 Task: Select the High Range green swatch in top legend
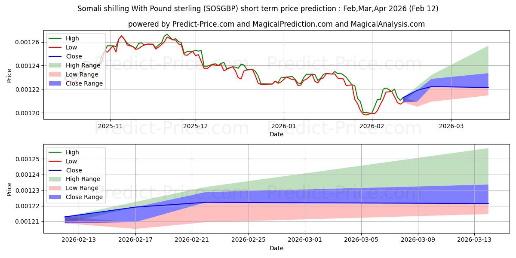[56, 65]
